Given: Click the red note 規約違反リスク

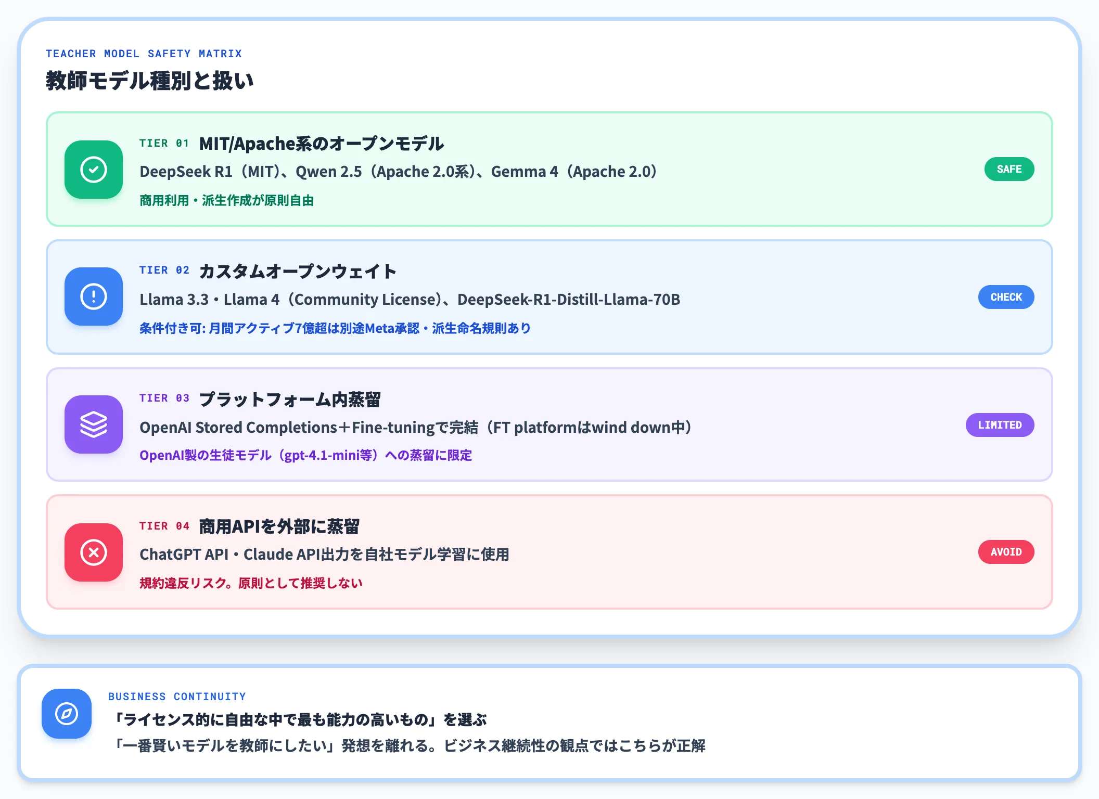Looking at the screenshot, I should pos(251,583).
